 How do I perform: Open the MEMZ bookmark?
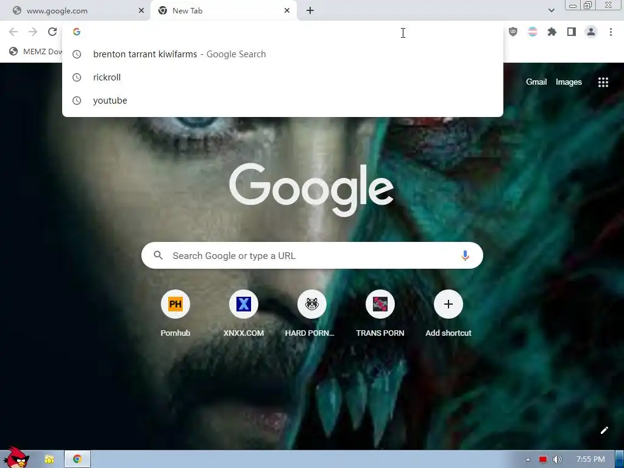click(x=36, y=51)
